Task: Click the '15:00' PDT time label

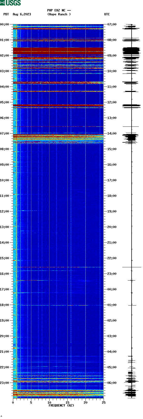Action: click(x=4, y=258)
